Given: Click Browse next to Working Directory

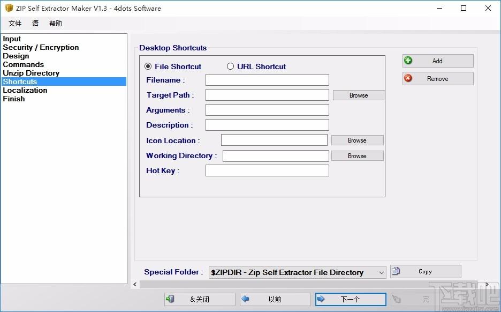Looking at the screenshot, I should 357,156.
